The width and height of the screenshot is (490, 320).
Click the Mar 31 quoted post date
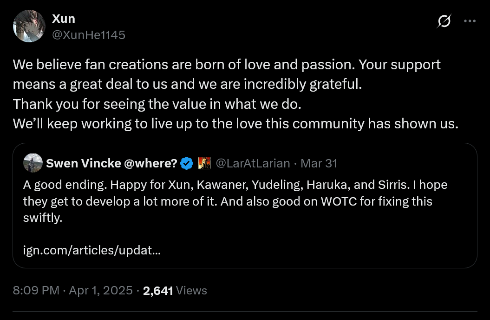319,163
